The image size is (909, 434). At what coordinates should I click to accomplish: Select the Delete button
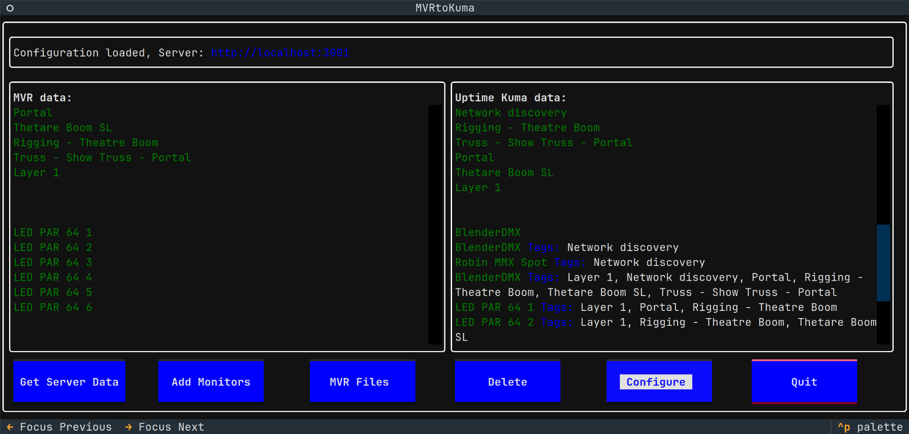[x=508, y=381]
